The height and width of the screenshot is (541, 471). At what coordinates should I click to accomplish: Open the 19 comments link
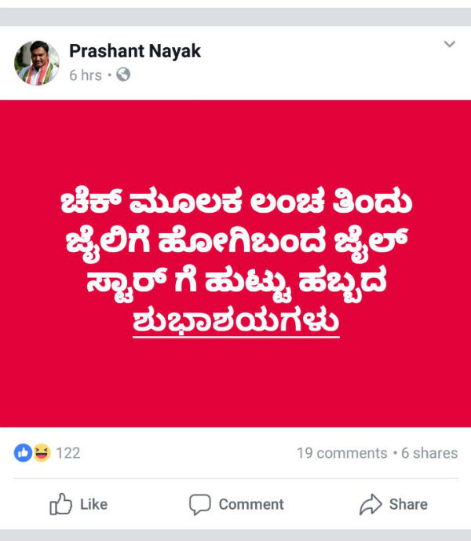(x=342, y=453)
